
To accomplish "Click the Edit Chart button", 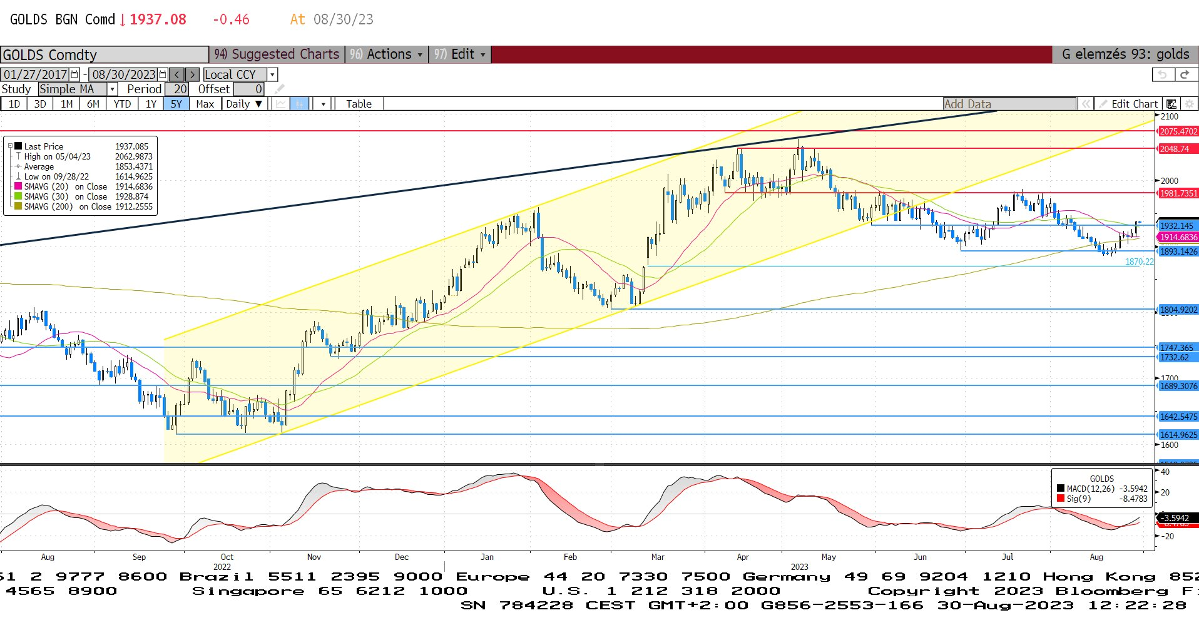I will [1128, 104].
